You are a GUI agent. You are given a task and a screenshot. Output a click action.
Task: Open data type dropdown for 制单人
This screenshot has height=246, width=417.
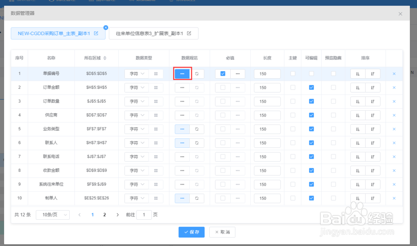[137, 198]
